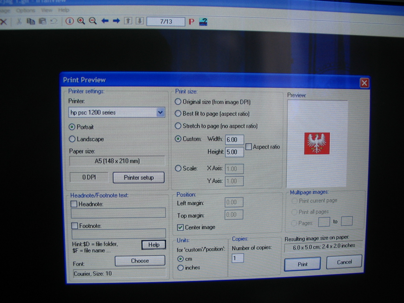Click the red P properties icon

pos(192,22)
